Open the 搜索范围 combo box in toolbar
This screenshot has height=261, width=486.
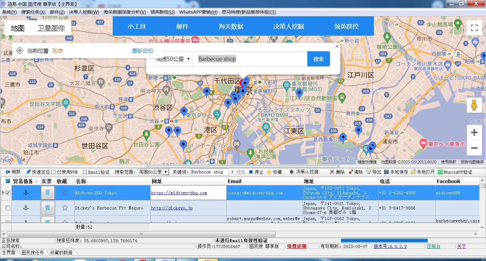click(x=153, y=172)
